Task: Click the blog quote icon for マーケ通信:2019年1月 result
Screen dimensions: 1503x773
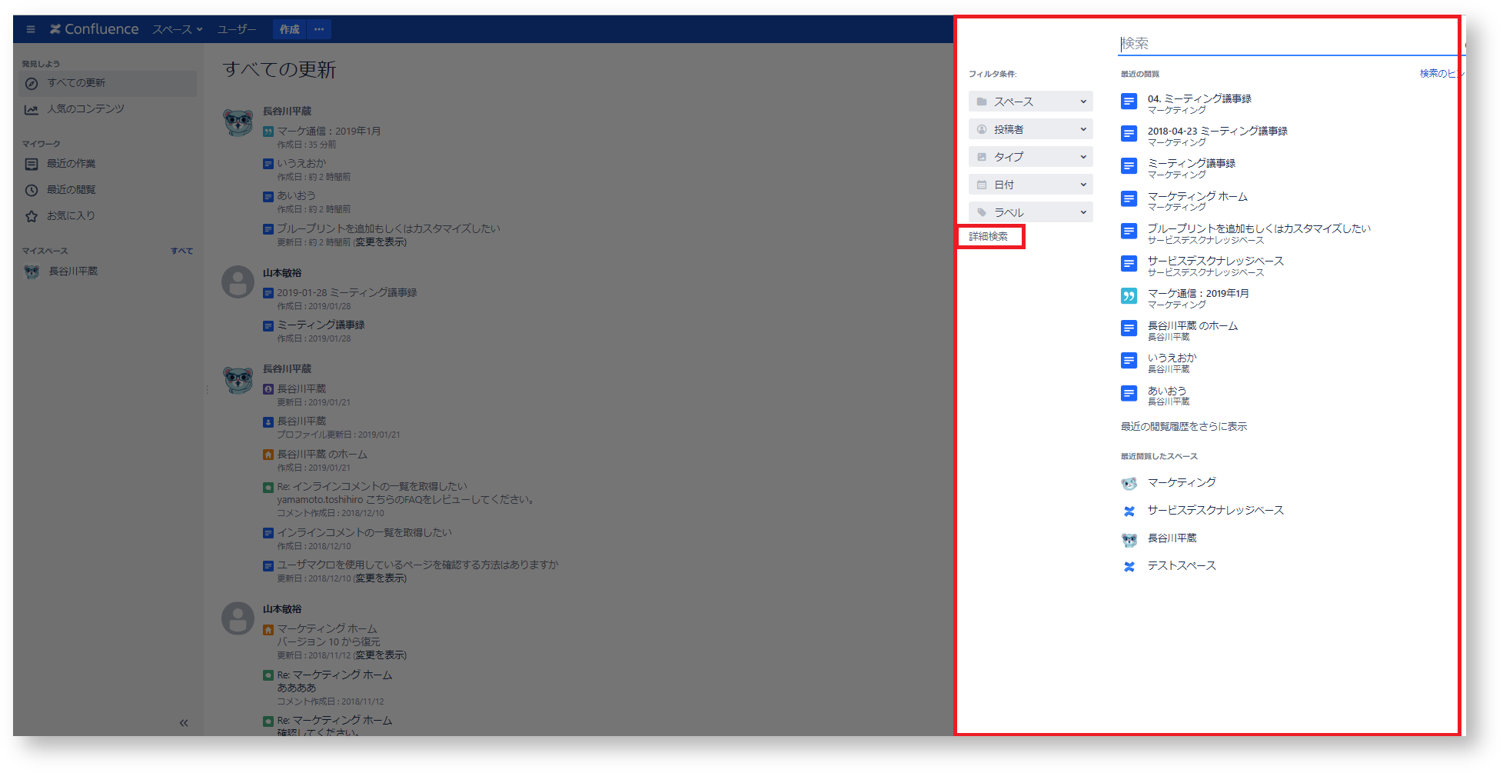Action: [x=1129, y=296]
